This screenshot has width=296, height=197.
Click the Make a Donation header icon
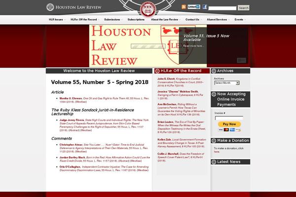[x=214, y=141]
